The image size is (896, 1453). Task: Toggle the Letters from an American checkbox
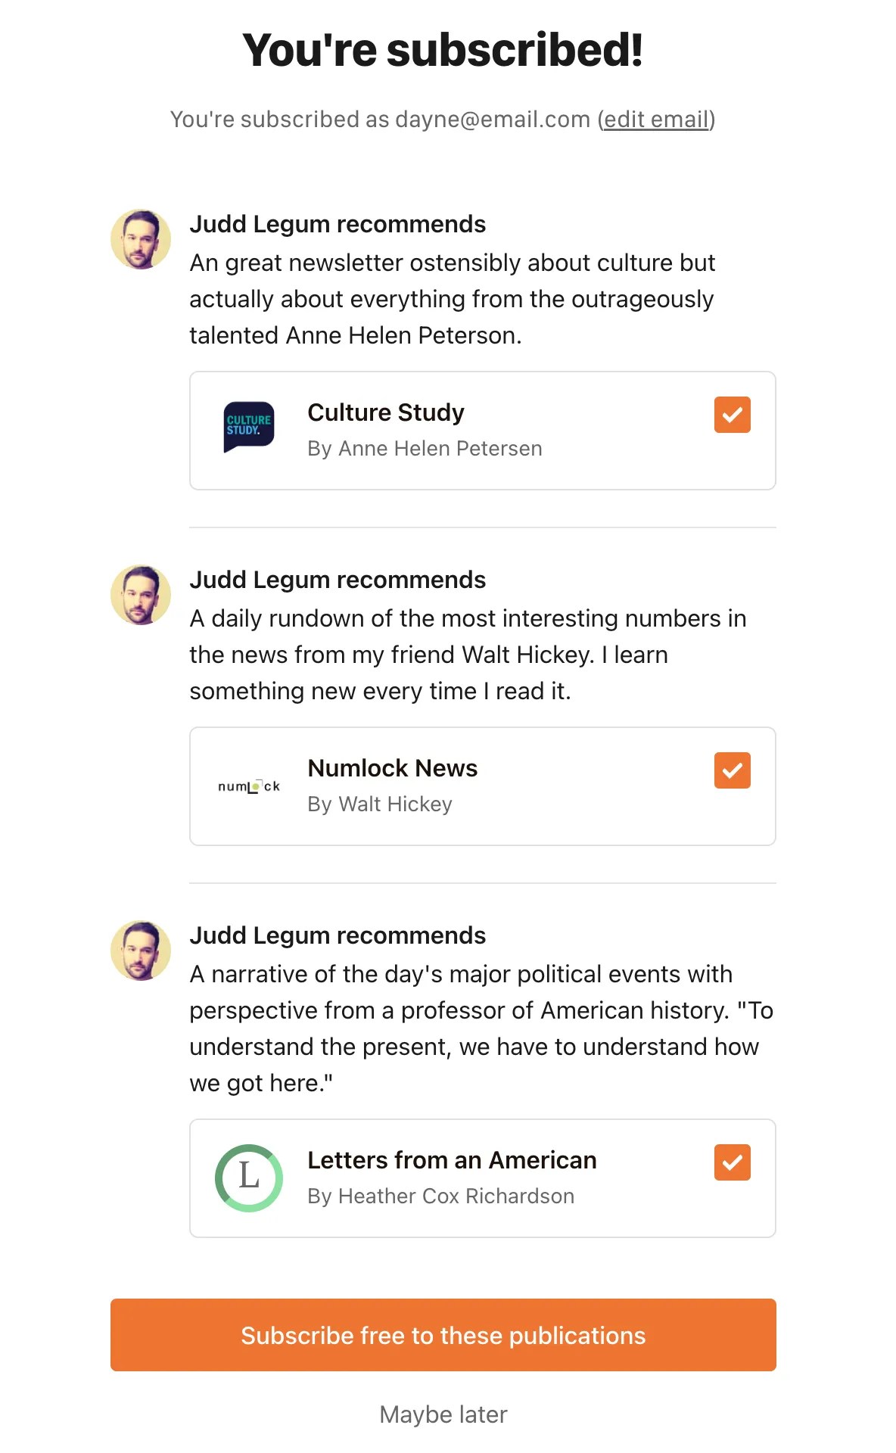click(x=732, y=1162)
